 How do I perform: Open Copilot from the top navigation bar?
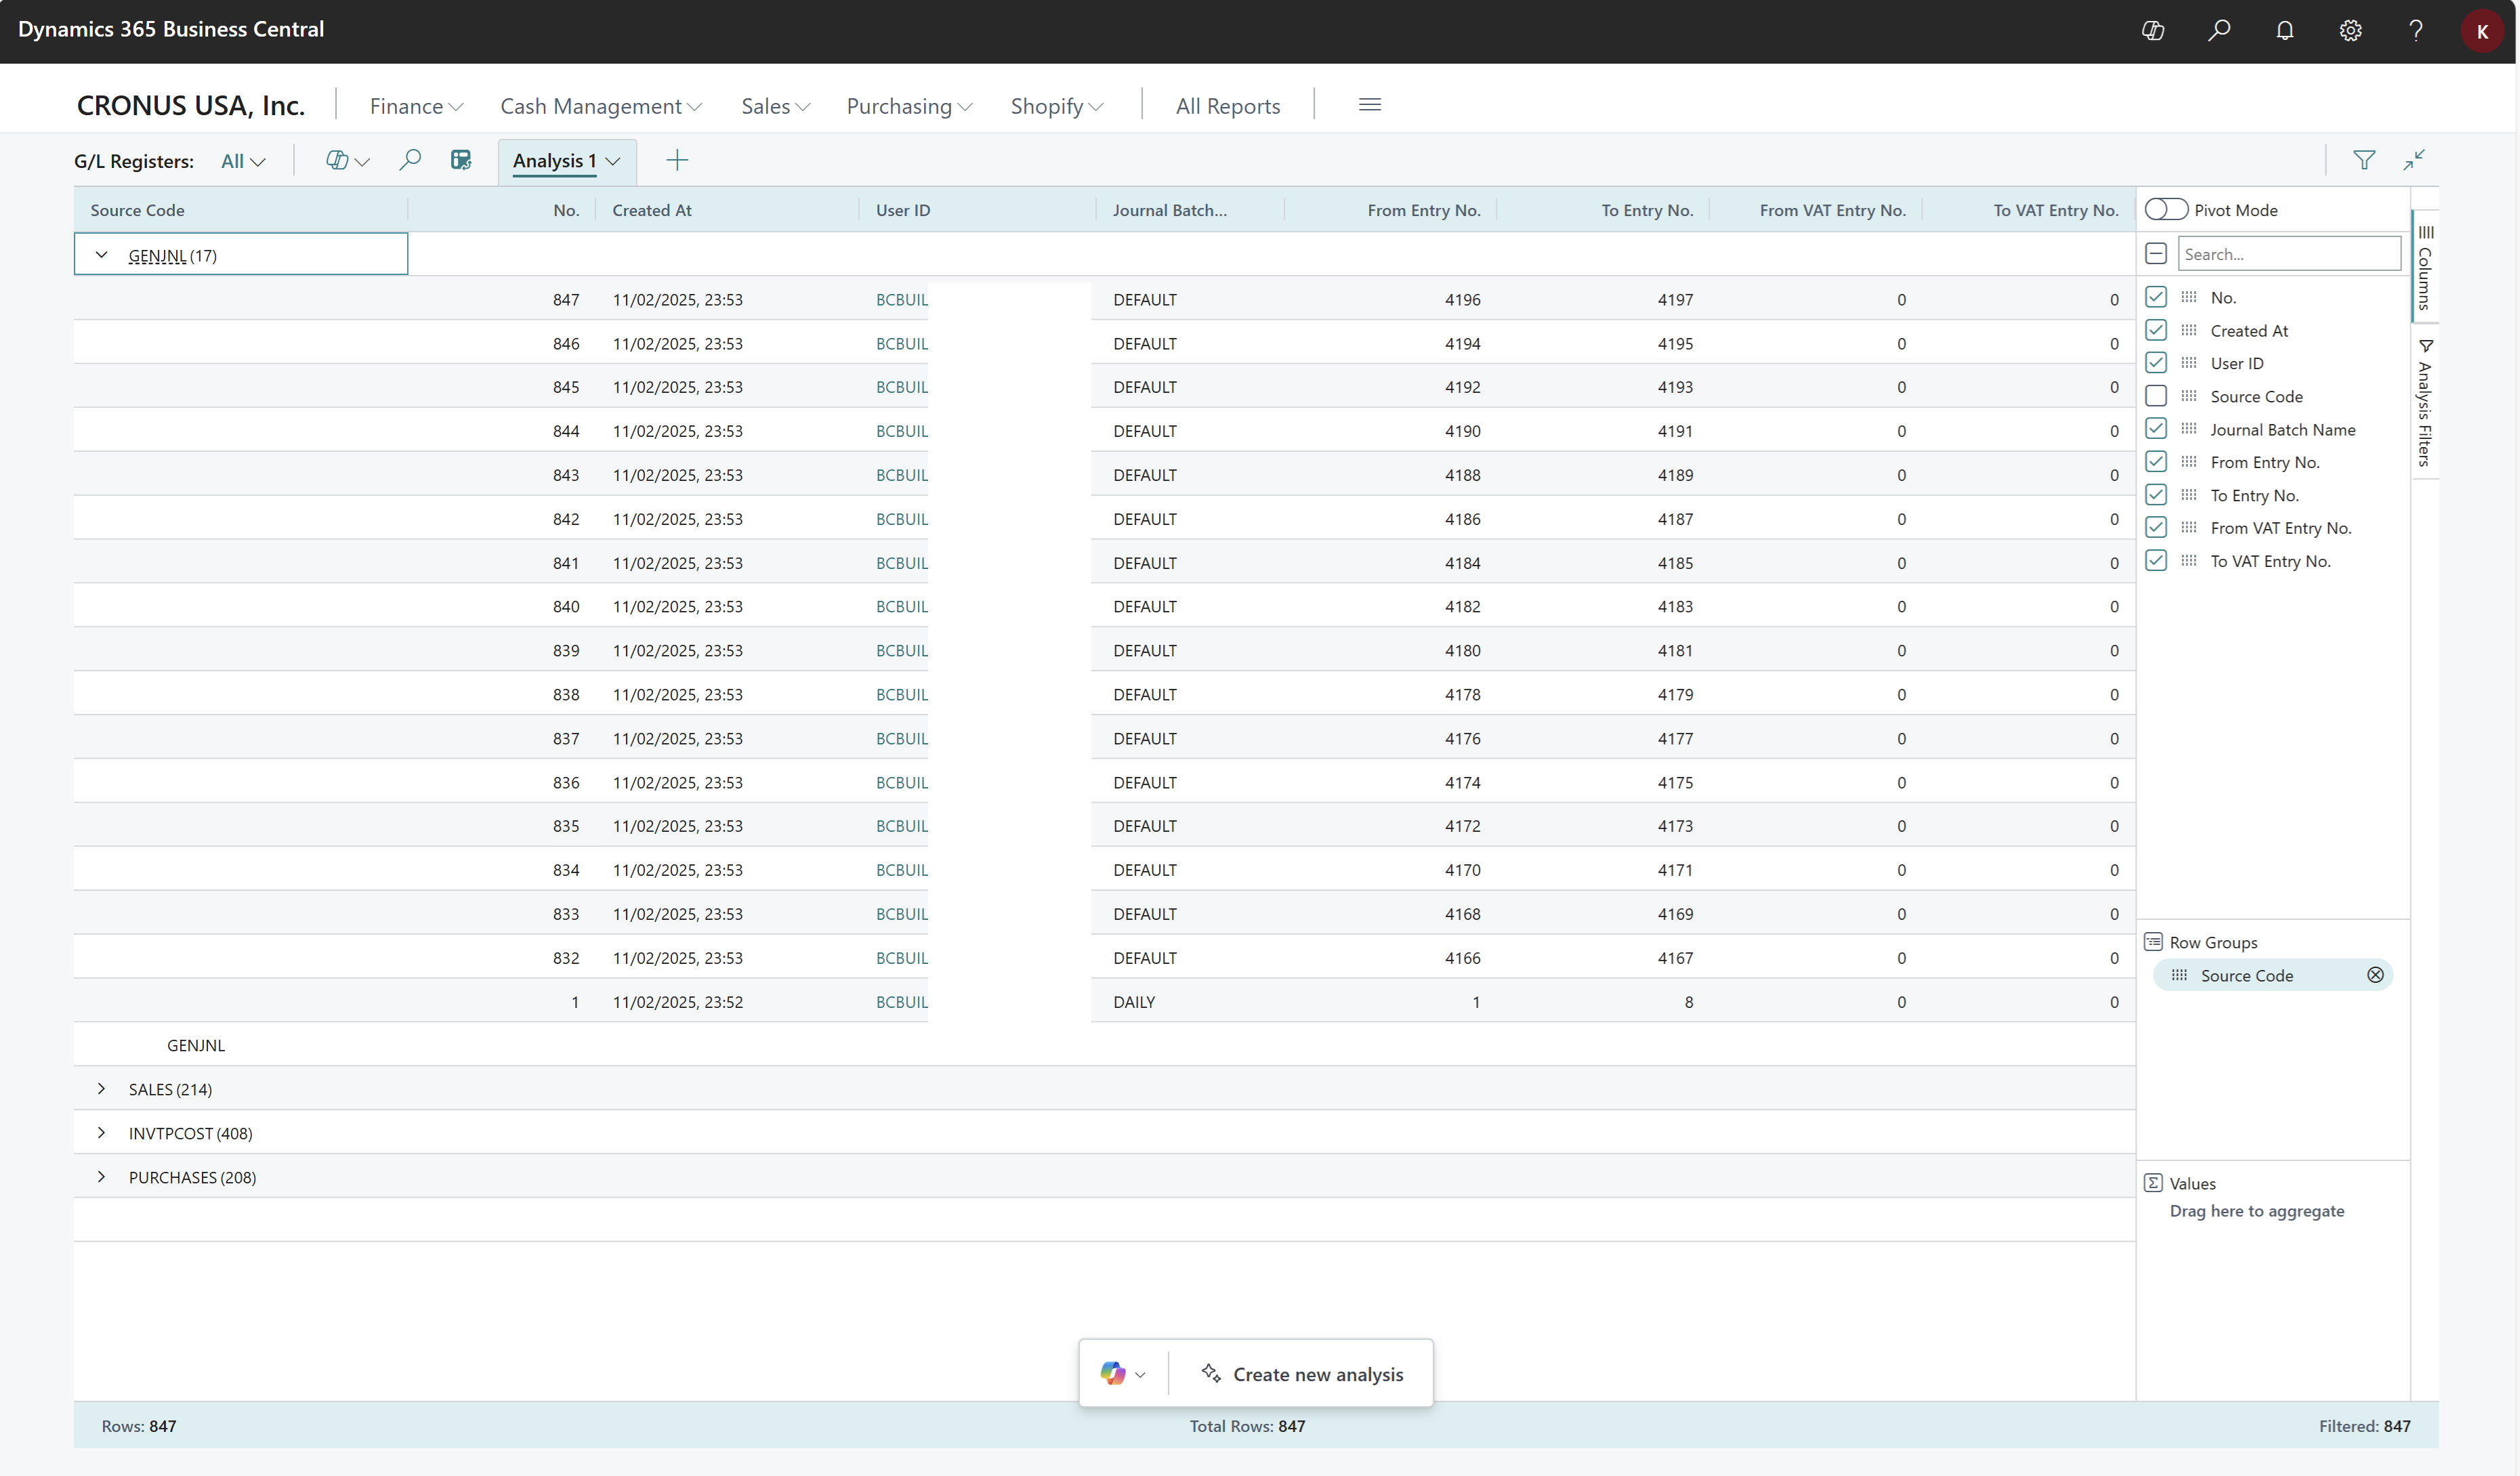(x=2152, y=30)
